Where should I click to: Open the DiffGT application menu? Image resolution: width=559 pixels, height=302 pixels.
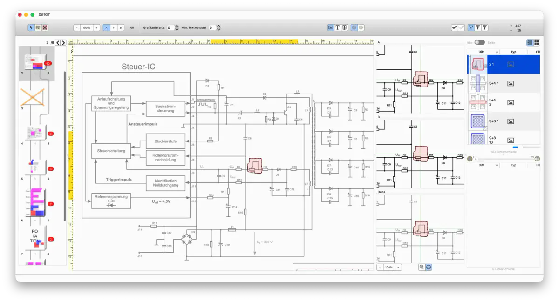[44, 14]
